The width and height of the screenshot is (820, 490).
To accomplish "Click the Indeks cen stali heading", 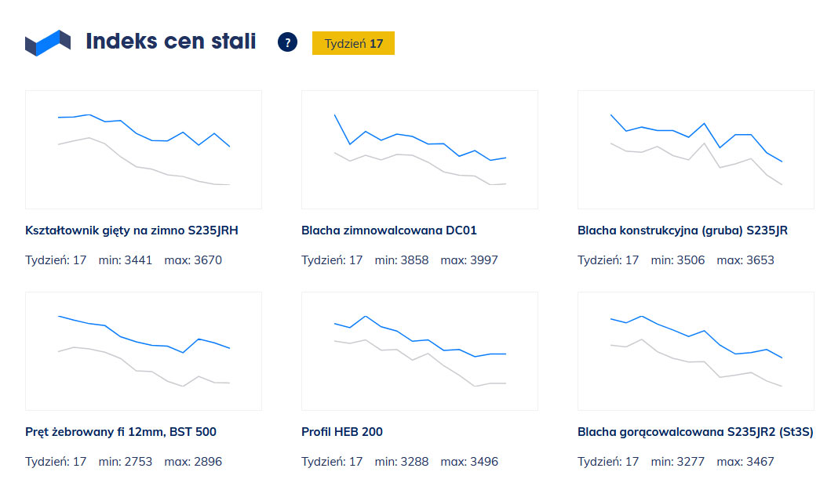I will coord(170,42).
